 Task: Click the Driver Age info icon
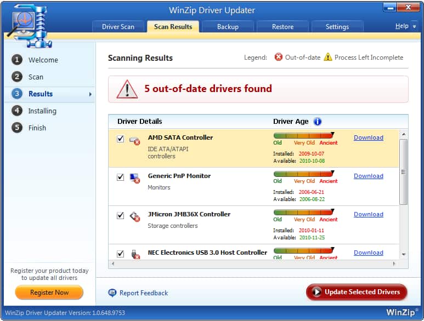[318, 122]
